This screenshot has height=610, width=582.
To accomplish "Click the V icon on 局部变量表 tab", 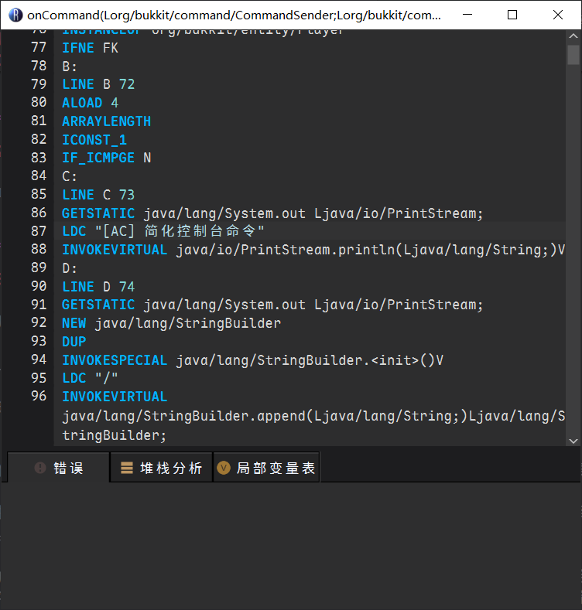I will point(224,468).
